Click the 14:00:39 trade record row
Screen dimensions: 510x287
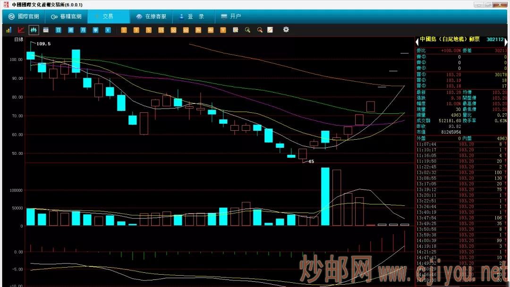coord(461,241)
